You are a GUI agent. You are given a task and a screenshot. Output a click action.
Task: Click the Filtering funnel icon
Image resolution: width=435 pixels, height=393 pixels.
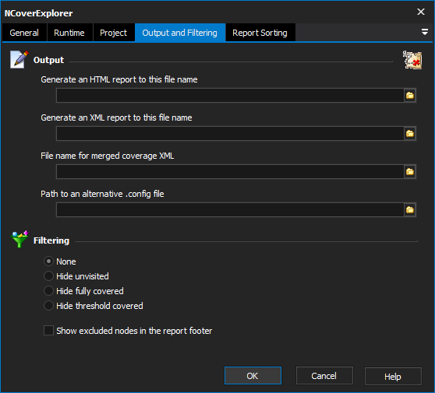click(x=19, y=239)
